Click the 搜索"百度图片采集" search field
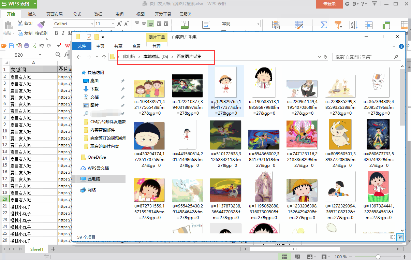 (366, 57)
